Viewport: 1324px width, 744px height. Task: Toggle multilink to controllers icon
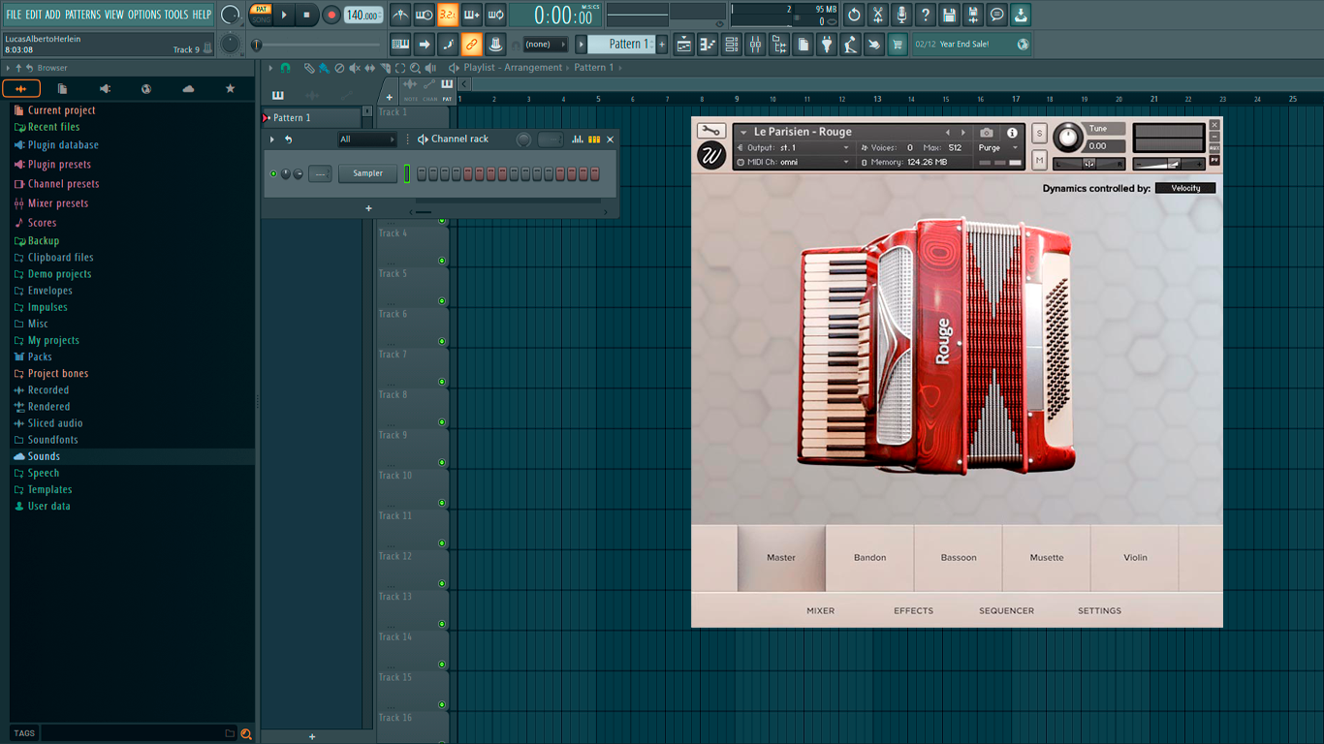(471, 44)
